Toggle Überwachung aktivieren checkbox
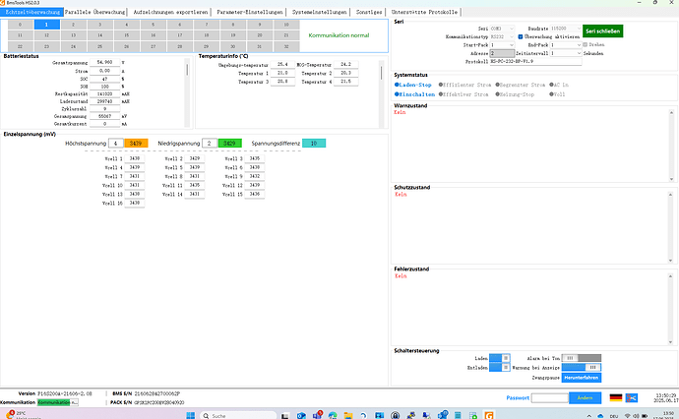This screenshot has width=679, height=419. coord(521,36)
